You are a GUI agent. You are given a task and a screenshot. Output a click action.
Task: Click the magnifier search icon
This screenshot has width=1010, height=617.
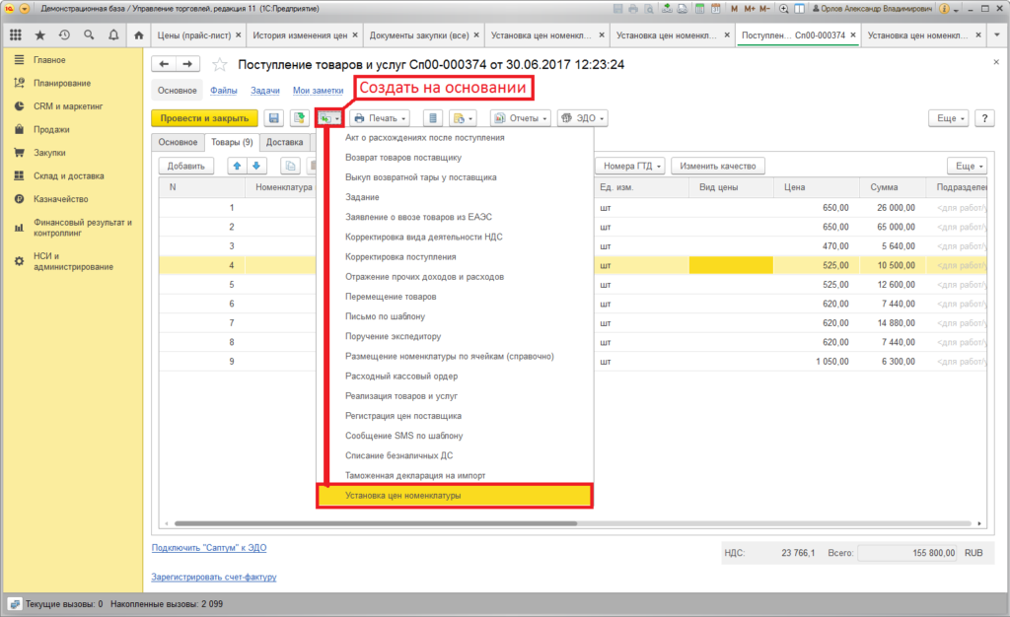click(x=89, y=34)
